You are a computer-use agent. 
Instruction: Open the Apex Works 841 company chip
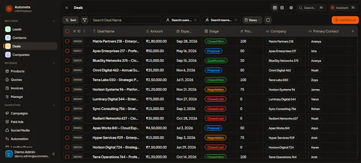coord(279,128)
